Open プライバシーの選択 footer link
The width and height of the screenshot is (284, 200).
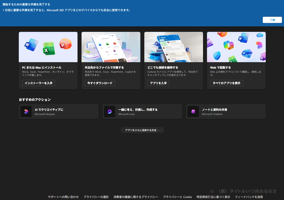pyautogui.click(x=96, y=197)
